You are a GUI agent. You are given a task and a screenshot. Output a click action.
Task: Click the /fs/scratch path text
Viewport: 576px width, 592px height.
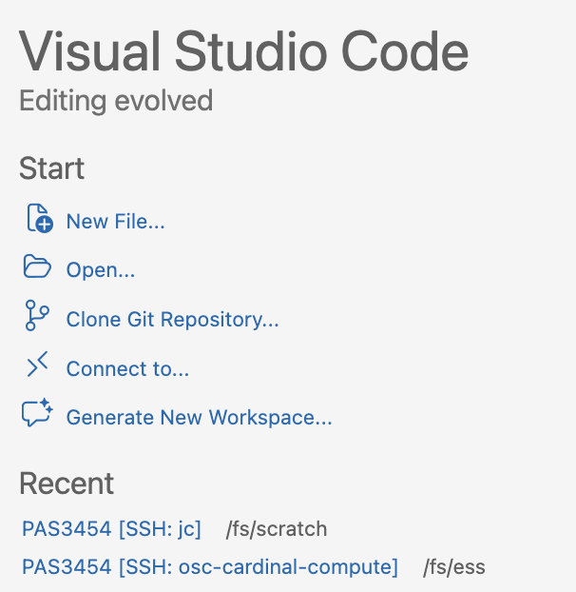coord(277,529)
